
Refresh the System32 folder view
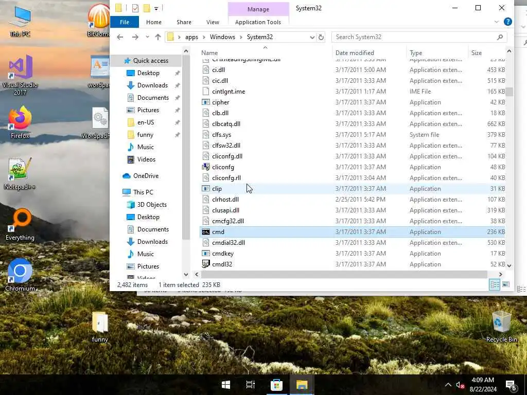pyautogui.click(x=321, y=37)
